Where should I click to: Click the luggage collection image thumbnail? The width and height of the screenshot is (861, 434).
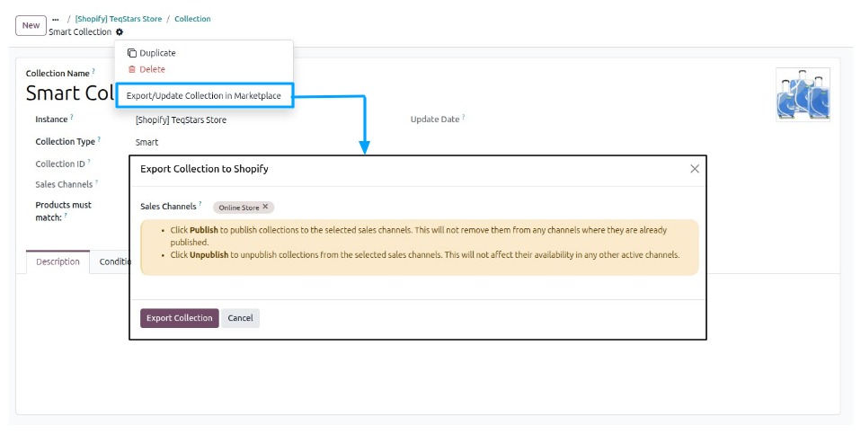(x=803, y=94)
